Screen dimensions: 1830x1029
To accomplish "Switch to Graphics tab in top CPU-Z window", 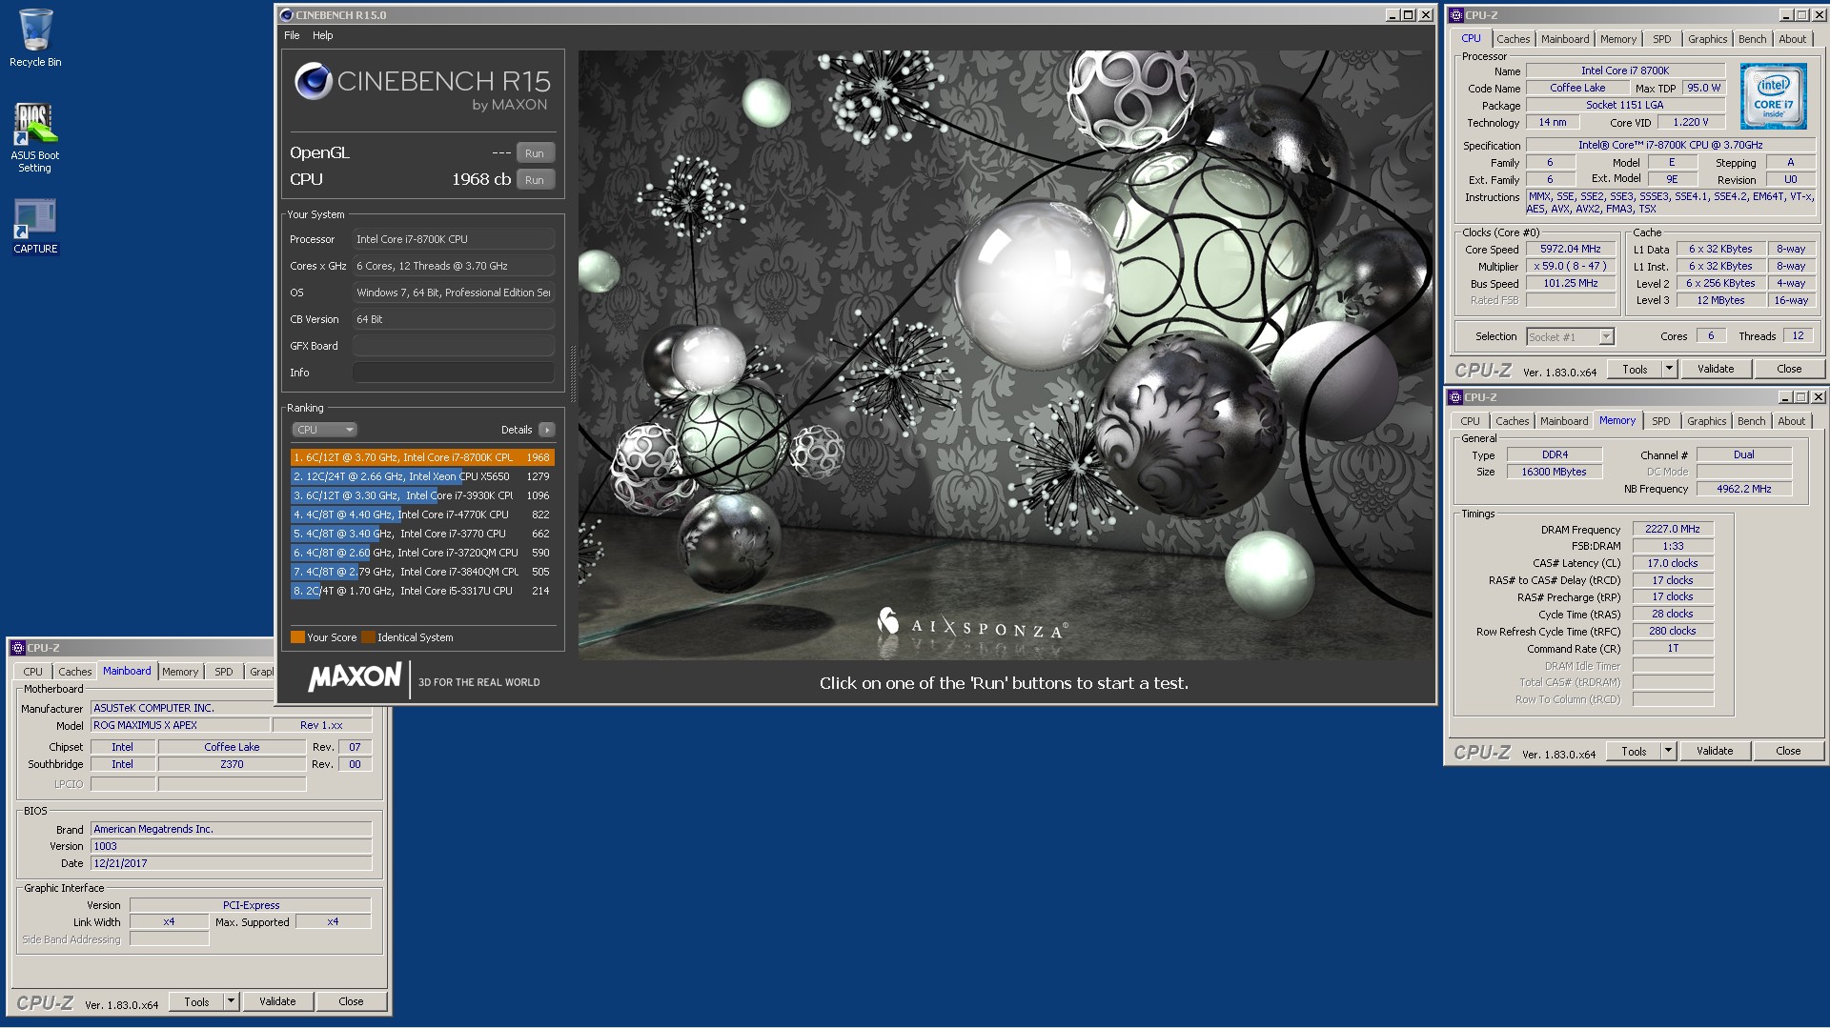I will click(1707, 39).
